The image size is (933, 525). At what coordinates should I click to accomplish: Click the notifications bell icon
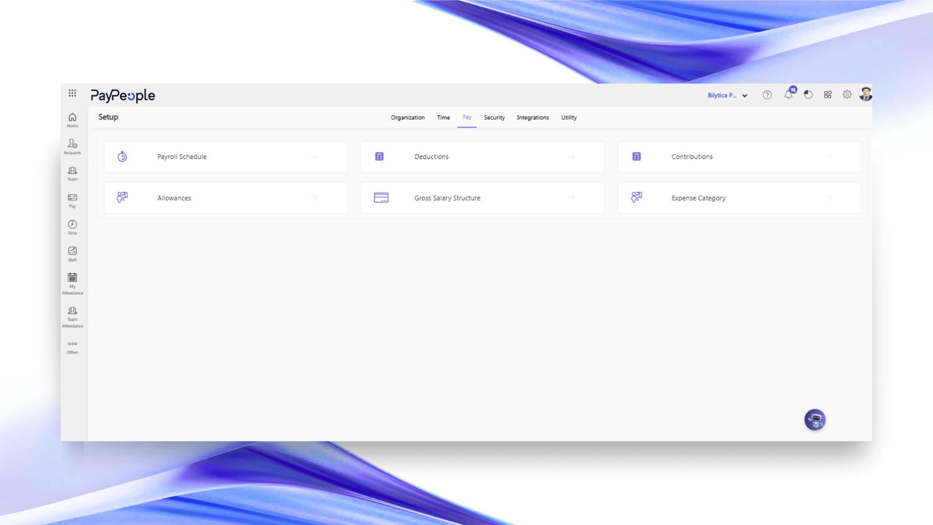point(788,95)
